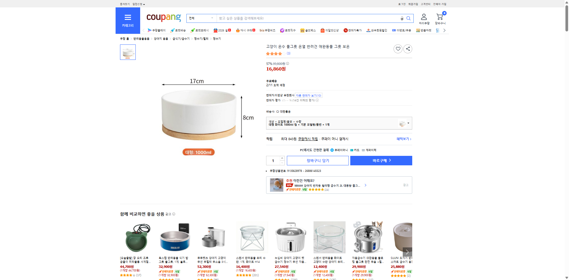This screenshot has height=280, width=569.
Task: Select the product thumbnail image
Action: pos(128,52)
